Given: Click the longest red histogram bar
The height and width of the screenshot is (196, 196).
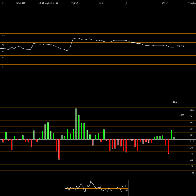Looking at the screenshot, I should click(59, 149).
